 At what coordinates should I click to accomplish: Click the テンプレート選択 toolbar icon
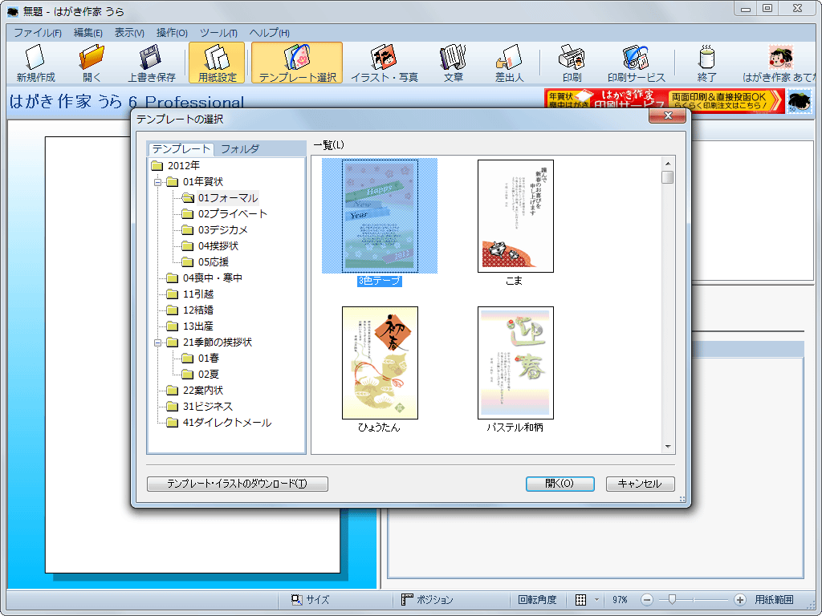click(297, 63)
